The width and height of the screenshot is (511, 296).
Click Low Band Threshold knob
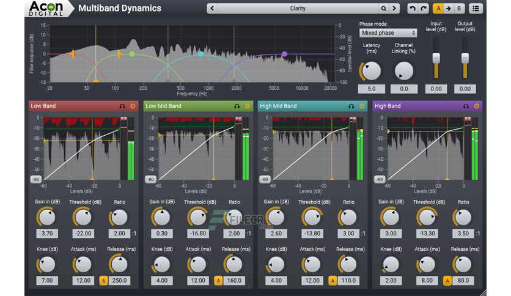tap(83, 218)
